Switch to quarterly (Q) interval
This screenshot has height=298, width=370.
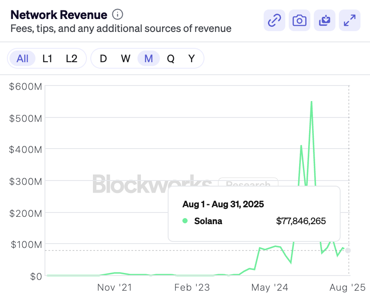point(171,58)
